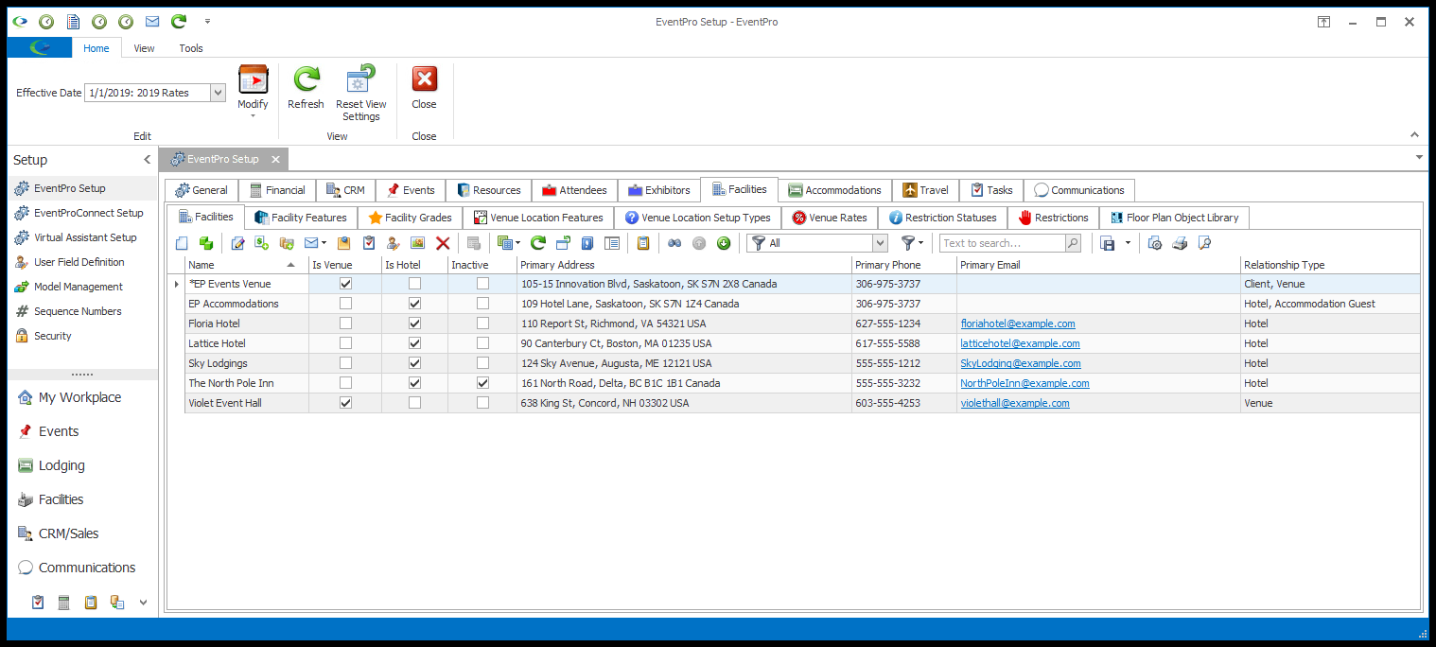Click the calculator icon at sidebar bottom
This screenshot has height=647, width=1436.
(x=64, y=602)
